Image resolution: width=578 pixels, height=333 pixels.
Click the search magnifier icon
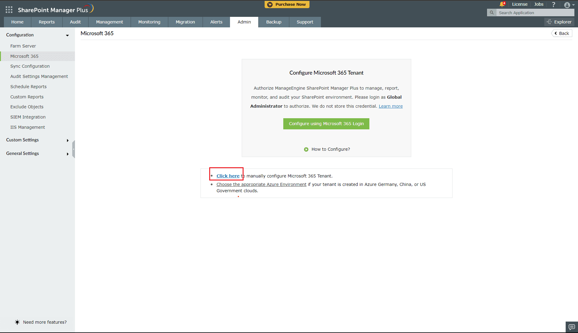click(x=491, y=12)
